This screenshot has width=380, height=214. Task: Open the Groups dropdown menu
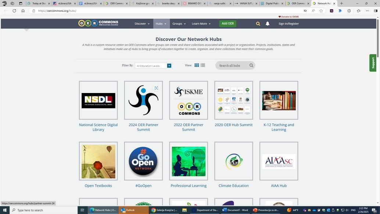179,24
